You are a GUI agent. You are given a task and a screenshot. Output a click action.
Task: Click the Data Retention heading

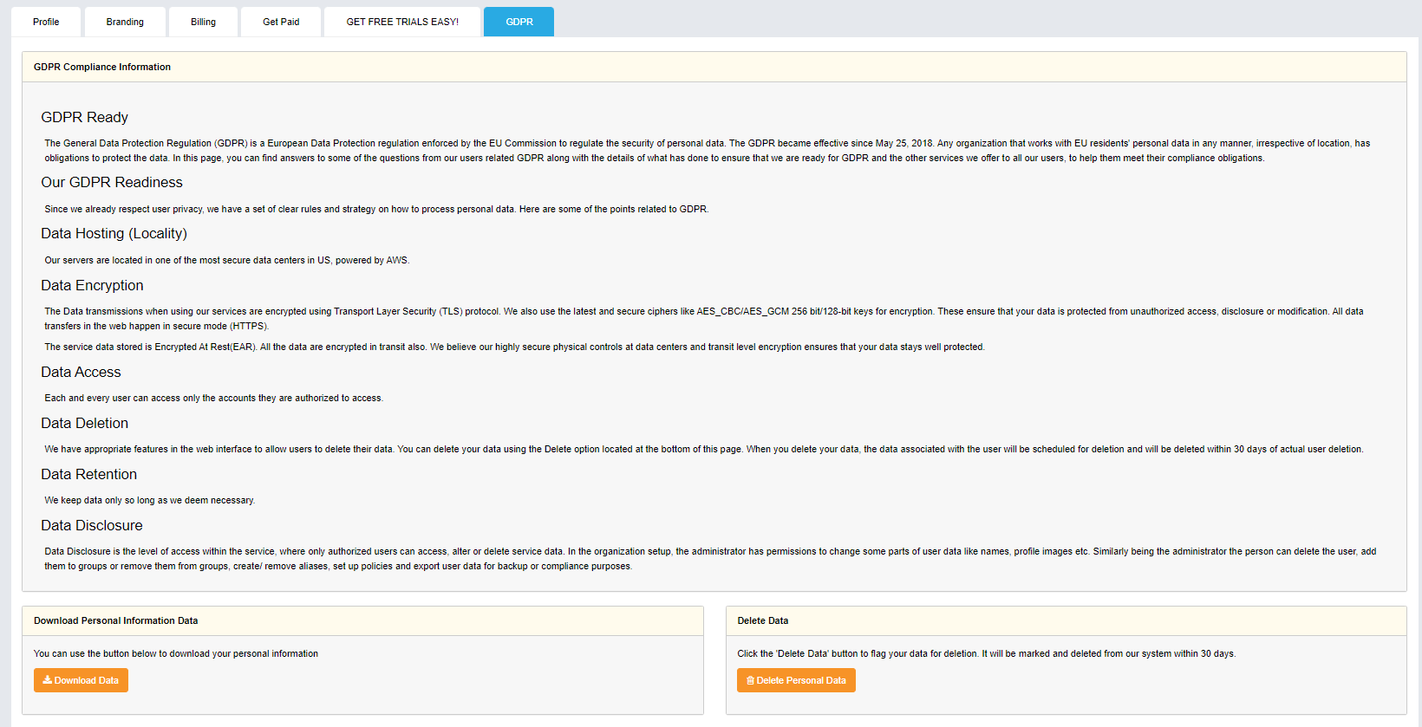point(88,474)
